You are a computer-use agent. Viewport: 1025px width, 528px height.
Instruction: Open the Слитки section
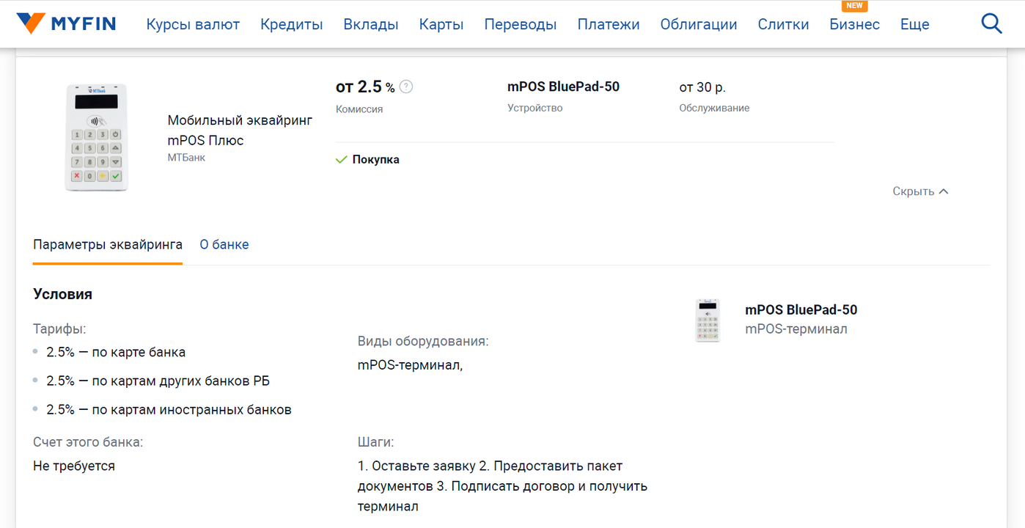point(784,24)
